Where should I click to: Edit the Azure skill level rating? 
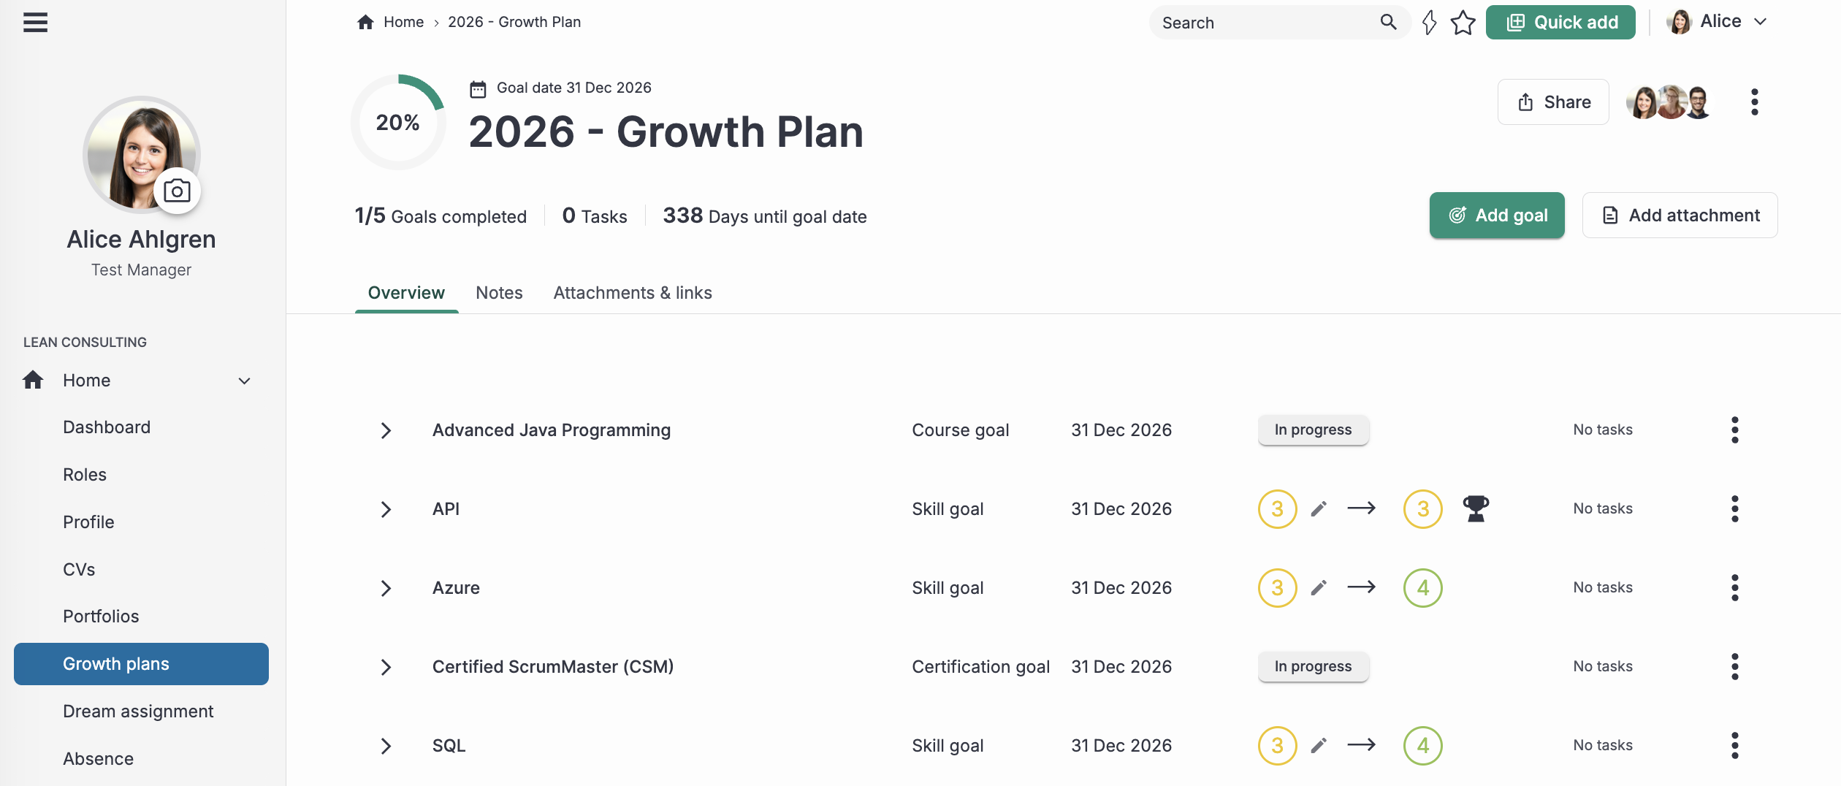click(1319, 587)
